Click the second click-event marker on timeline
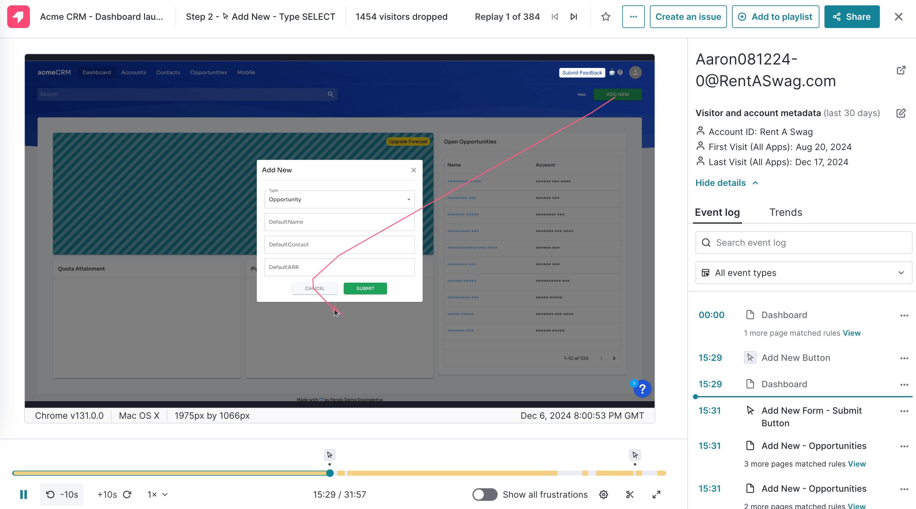The height and width of the screenshot is (509, 916). (x=635, y=455)
